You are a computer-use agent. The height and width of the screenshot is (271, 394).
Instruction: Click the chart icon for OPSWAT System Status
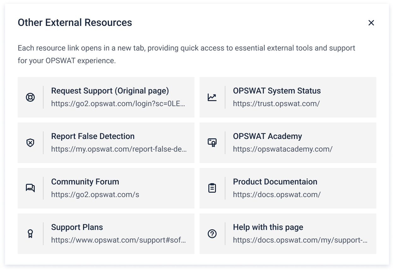pos(212,97)
